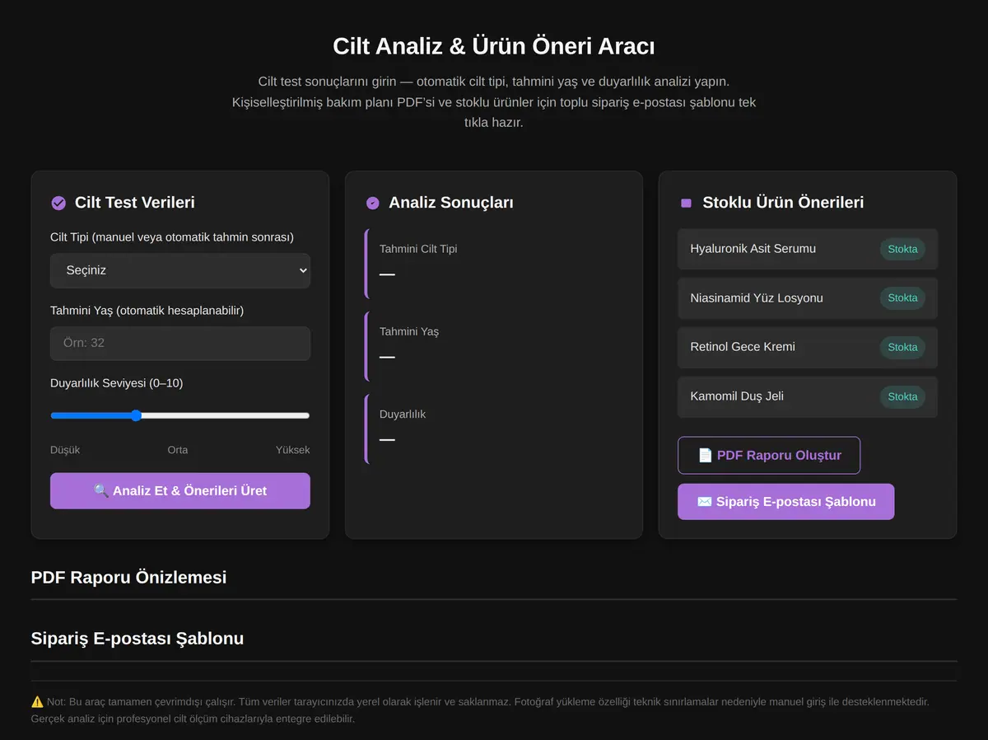Click the Duyarlılık Seviyesi slider handle
The height and width of the screenshot is (740, 988).
[136, 415]
